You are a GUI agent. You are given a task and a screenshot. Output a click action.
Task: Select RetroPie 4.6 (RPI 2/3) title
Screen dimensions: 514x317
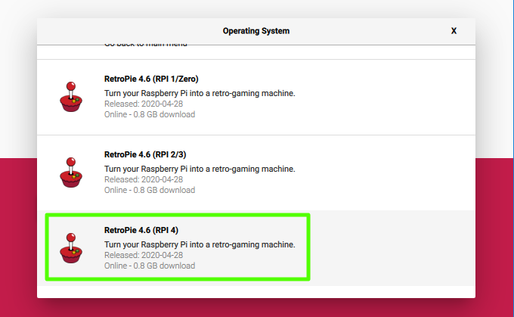click(x=145, y=154)
